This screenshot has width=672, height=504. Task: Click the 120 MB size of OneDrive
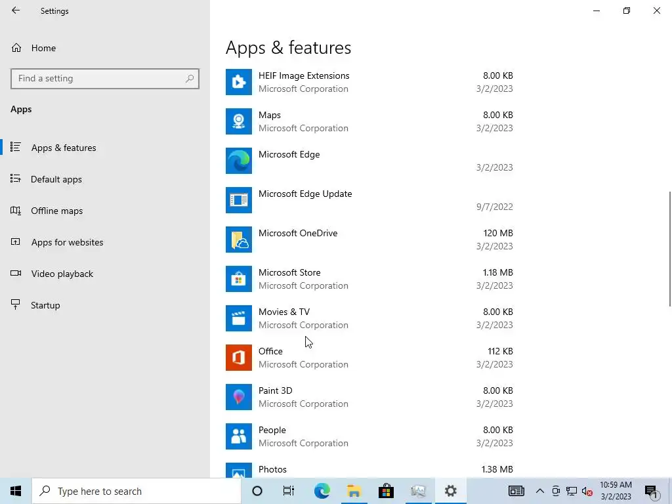tap(498, 233)
